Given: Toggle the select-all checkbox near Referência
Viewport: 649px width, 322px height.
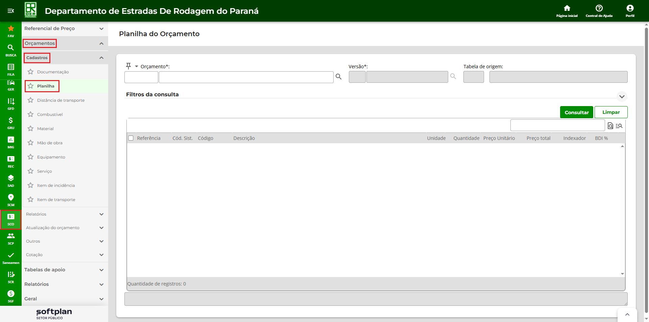Looking at the screenshot, I should pos(131,138).
